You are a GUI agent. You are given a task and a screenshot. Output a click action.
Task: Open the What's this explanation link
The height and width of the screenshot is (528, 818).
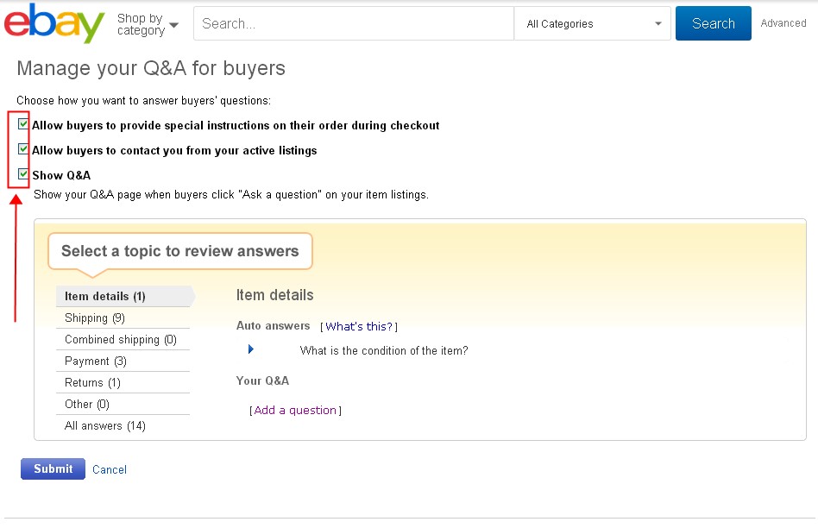pos(360,326)
